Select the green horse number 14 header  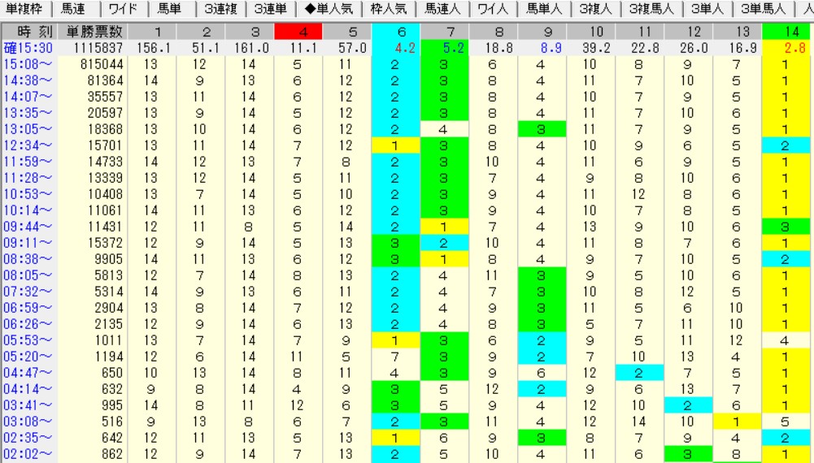click(x=788, y=31)
